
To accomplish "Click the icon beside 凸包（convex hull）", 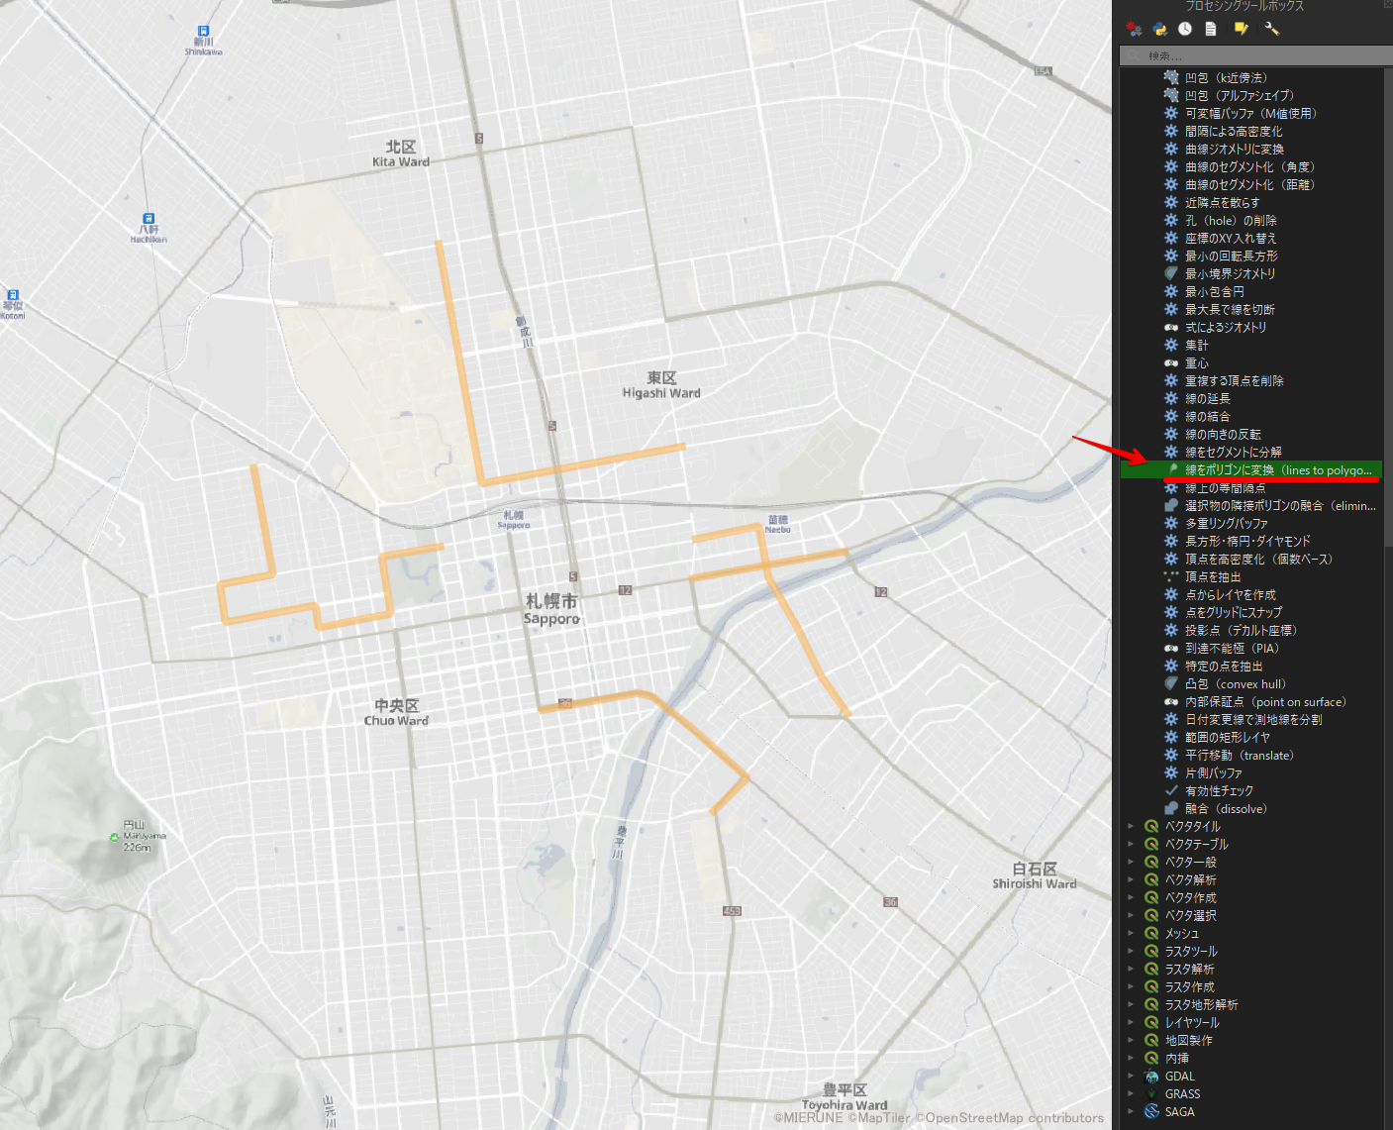I will tap(1171, 683).
